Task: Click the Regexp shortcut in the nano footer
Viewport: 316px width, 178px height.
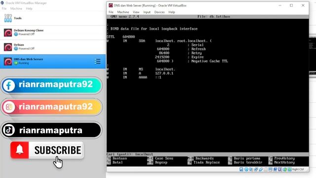Action: coord(158,163)
